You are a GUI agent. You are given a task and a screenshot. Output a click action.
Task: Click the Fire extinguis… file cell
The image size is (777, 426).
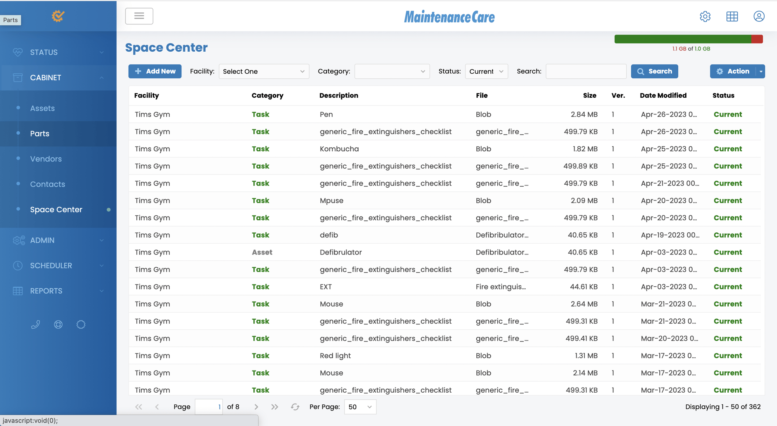pos(501,287)
